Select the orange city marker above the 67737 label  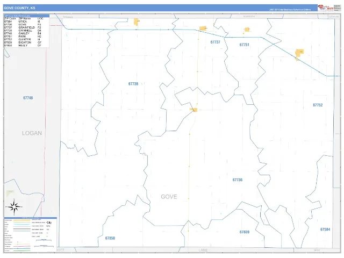[x=203, y=28]
